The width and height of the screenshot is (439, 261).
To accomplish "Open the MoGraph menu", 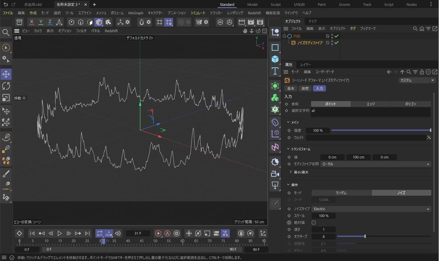I will [x=136, y=13].
